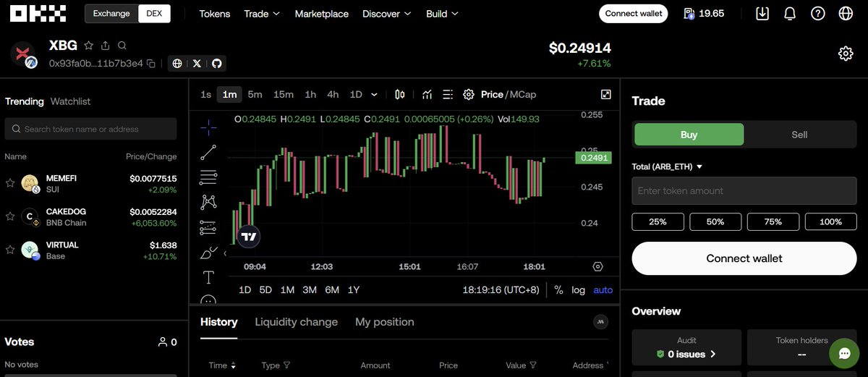Switch chart to MCap view

(x=523, y=94)
